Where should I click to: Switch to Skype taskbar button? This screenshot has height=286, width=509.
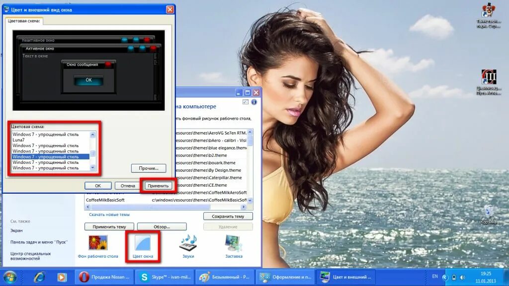tap(165, 277)
